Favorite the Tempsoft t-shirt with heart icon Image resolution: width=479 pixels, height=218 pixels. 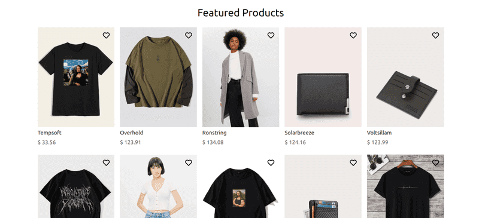point(106,35)
